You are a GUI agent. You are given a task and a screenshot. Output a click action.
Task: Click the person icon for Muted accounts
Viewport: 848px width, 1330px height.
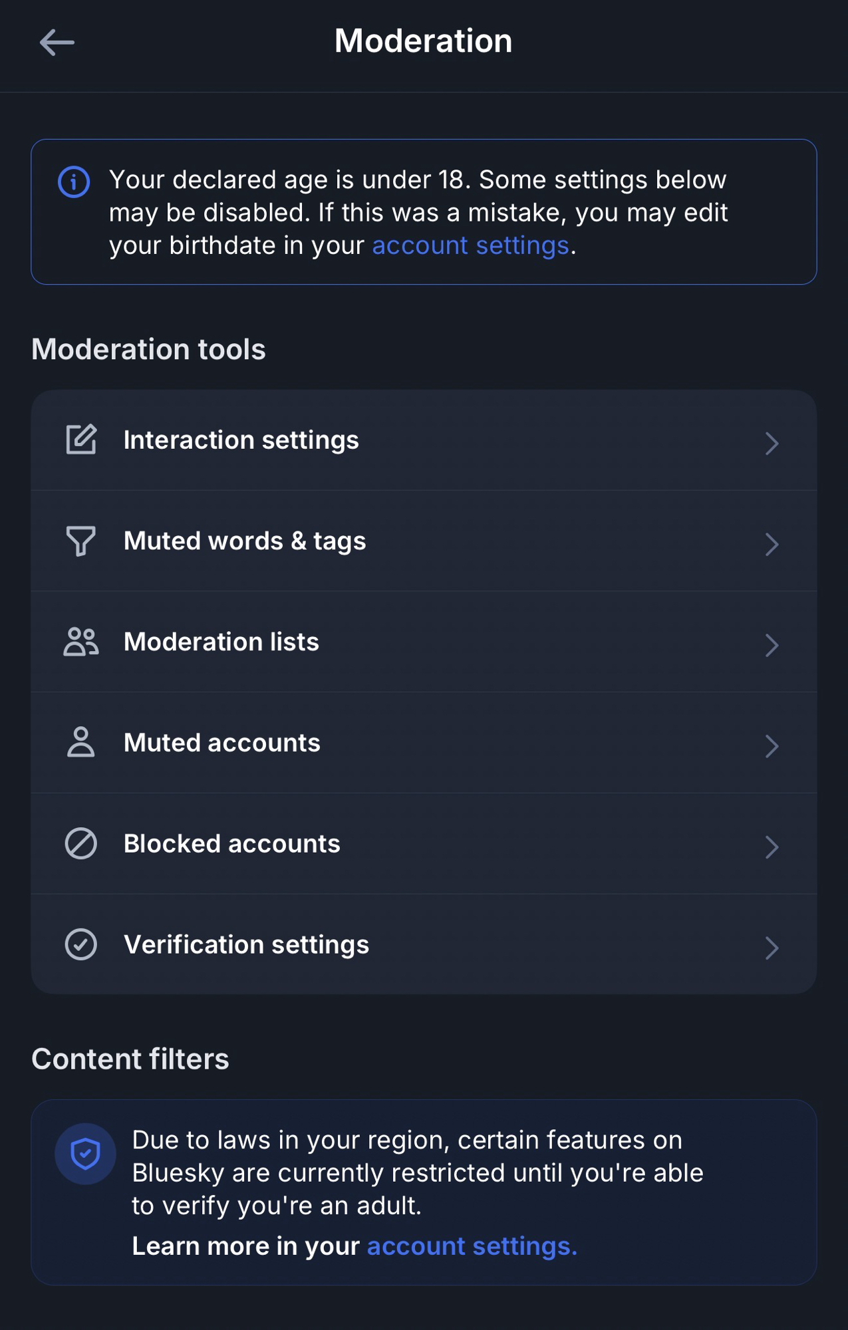(x=81, y=742)
